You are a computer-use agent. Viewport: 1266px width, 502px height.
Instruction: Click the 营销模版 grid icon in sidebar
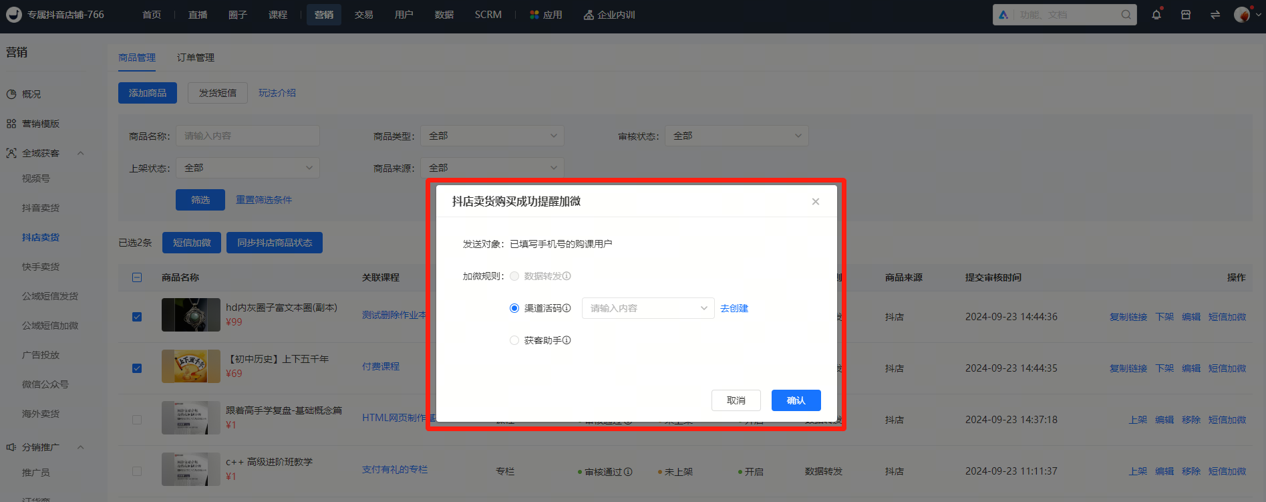[x=11, y=124]
